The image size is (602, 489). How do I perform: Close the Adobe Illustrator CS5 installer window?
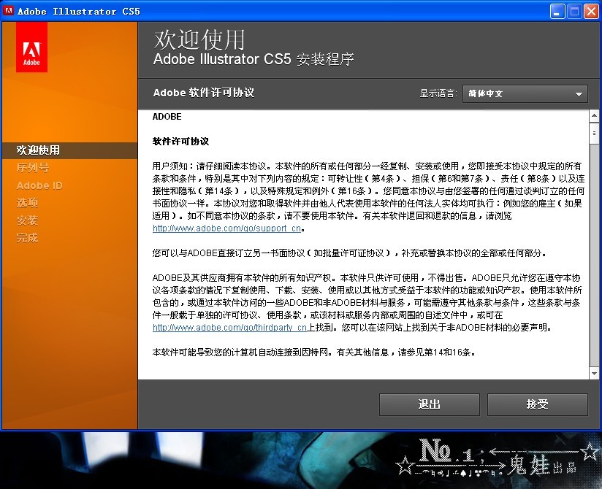pos(591,11)
